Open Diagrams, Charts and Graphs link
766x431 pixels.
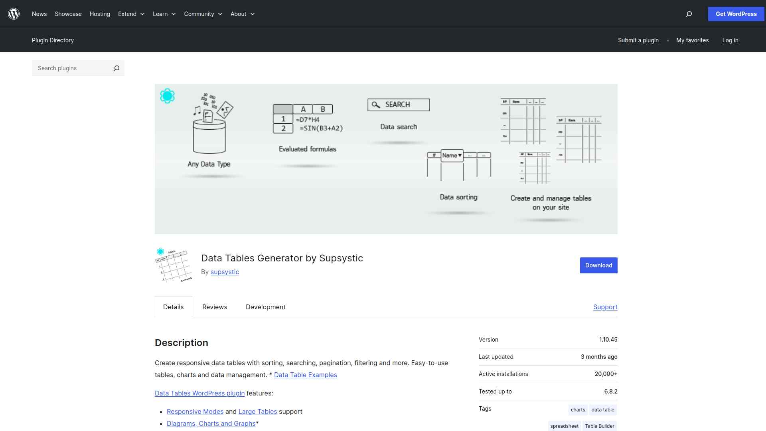(211, 423)
